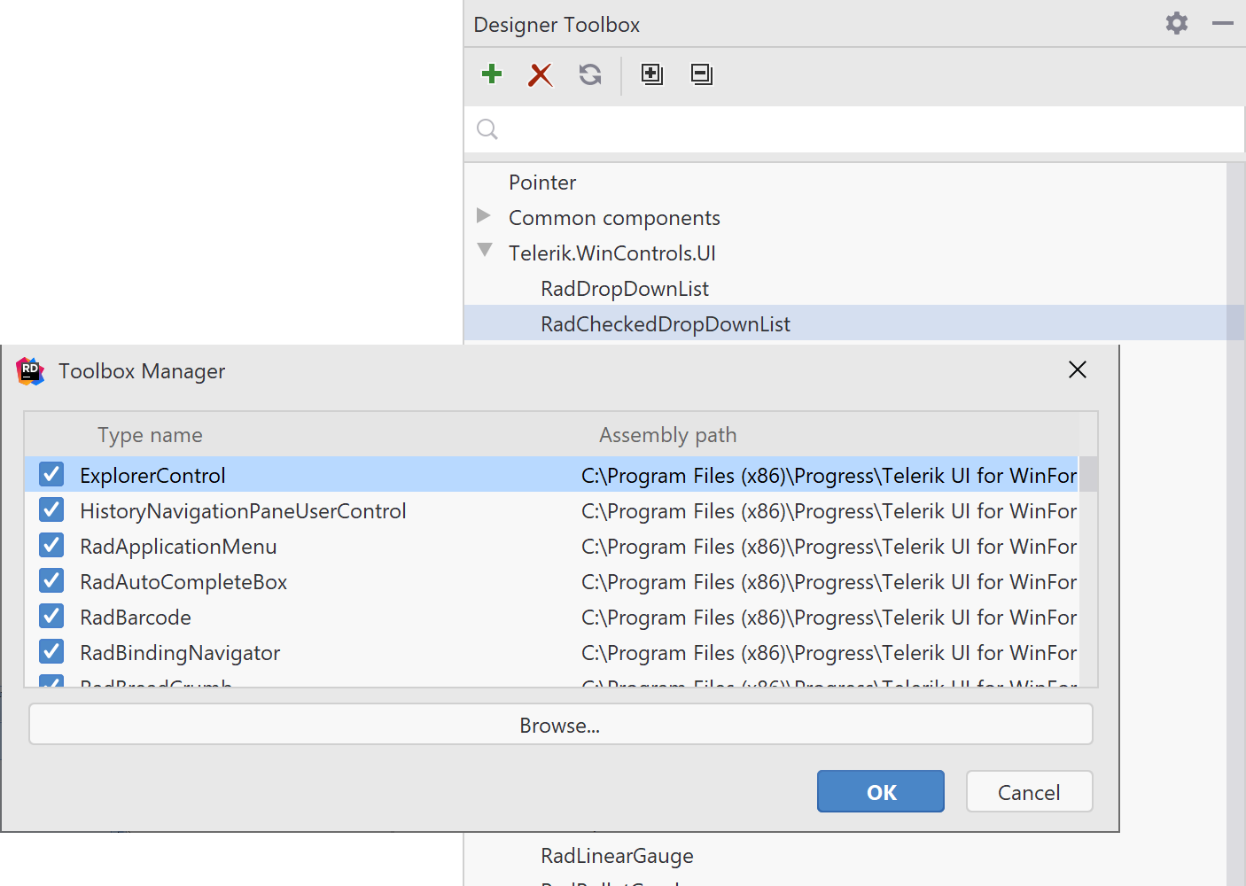The width and height of the screenshot is (1246, 886).
Task: Click the assembly path of ExplorerControl
Action: tap(829, 476)
